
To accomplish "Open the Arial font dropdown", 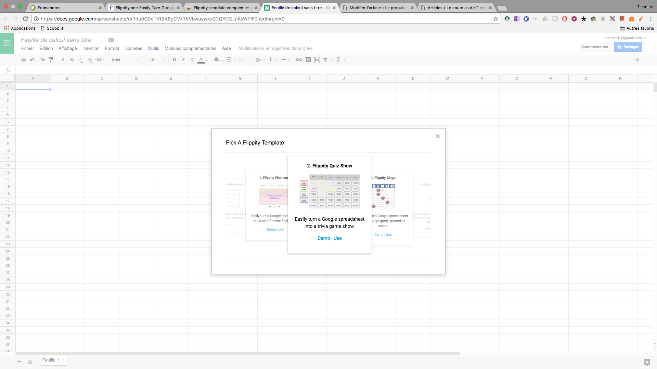I will [125, 60].
